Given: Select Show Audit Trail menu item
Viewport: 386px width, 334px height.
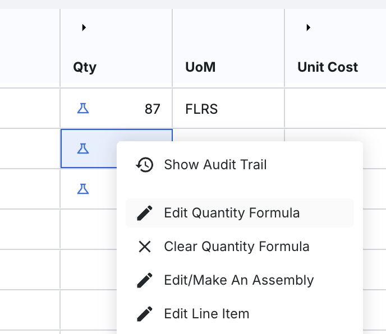Looking at the screenshot, I should (x=215, y=165).
